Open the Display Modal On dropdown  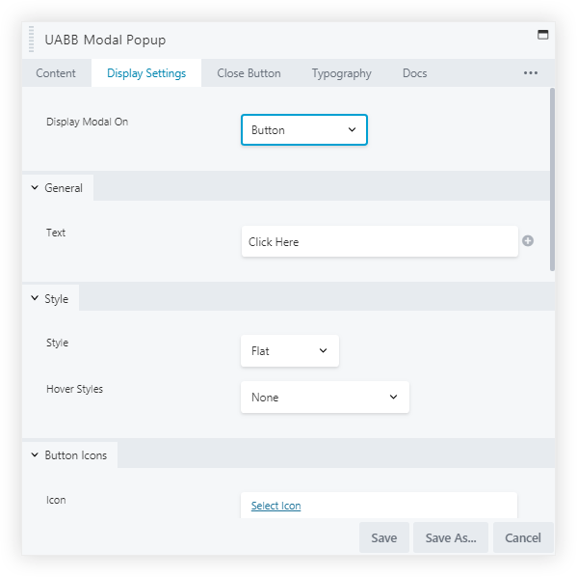[x=304, y=130]
